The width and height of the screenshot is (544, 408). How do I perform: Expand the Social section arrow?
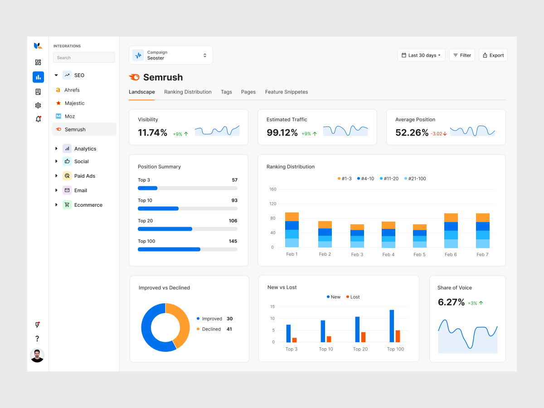coord(56,161)
